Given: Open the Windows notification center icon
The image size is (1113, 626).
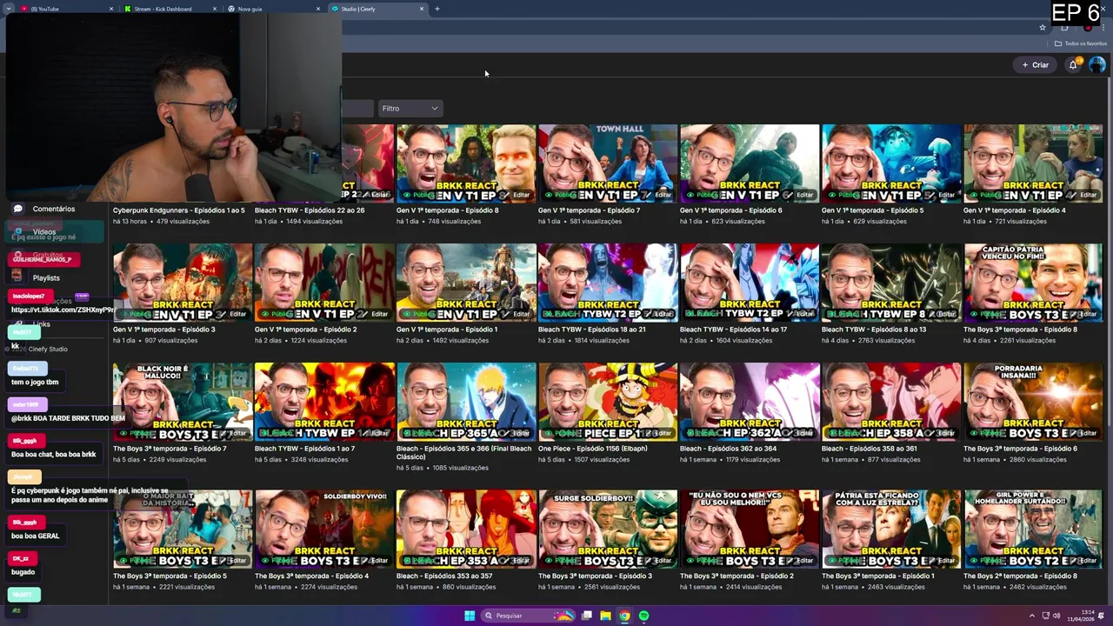Looking at the screenshot, I should point(1101,616).
